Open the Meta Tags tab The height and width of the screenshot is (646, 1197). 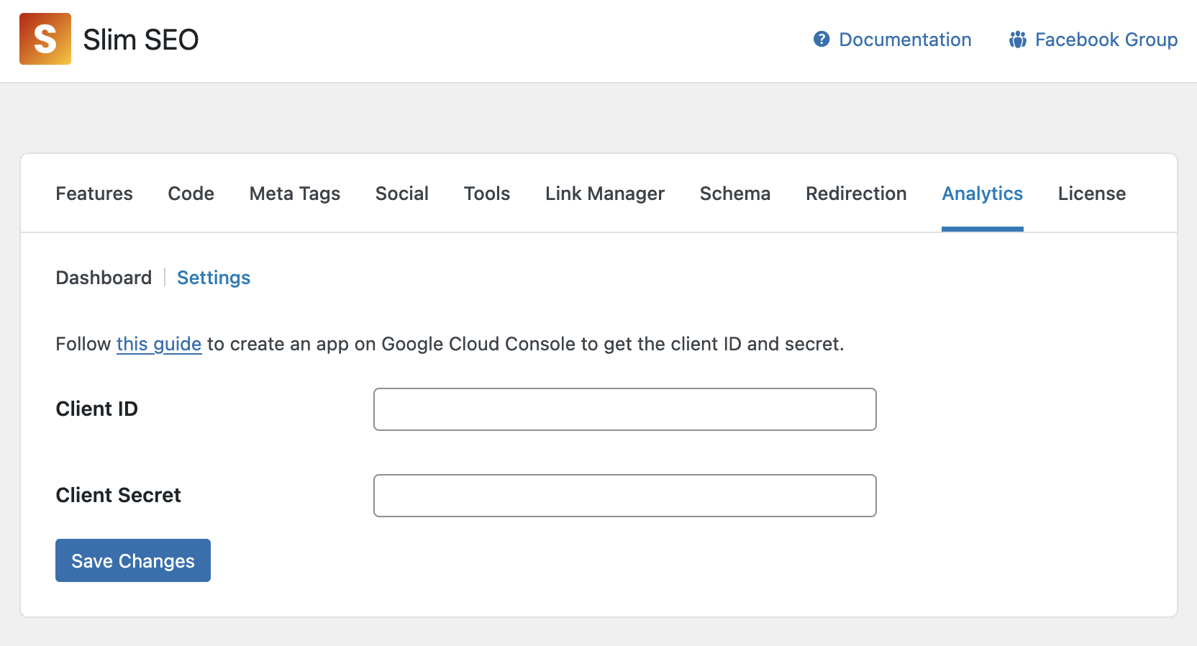coord(295,194)
